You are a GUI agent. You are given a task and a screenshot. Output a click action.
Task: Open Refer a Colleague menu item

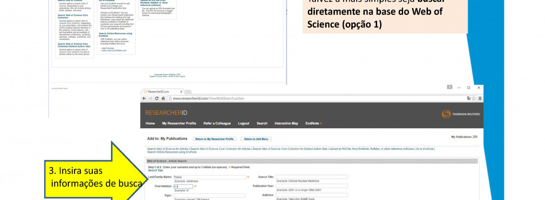point(217,123)
